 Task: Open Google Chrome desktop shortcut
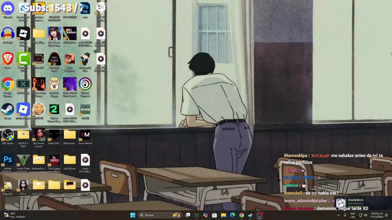coord(8,87)
